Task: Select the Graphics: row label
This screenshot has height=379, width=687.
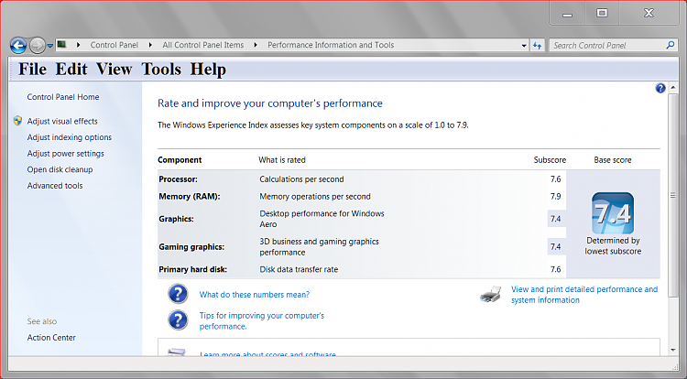Action: pyautogui.click(x=176, y=219)
